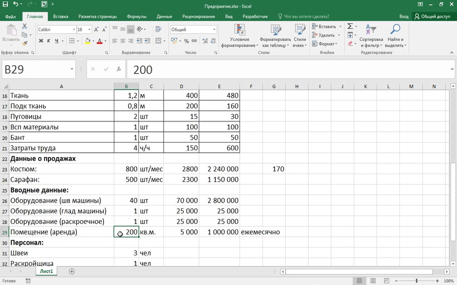Click the Insert Function fx icon
457x285 pixels.
click(x=119, y=69)
